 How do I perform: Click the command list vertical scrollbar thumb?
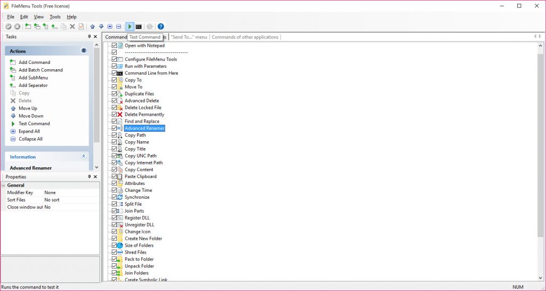click(541, 144)
